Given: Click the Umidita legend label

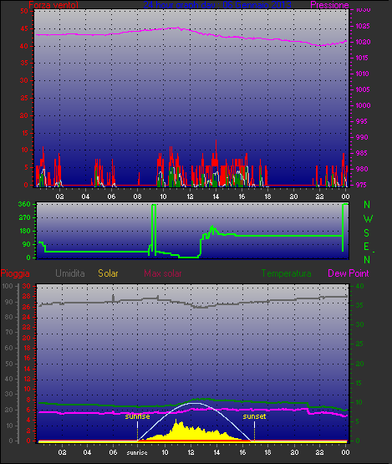Looking at the screenshot, I should (x=70, y=273).
